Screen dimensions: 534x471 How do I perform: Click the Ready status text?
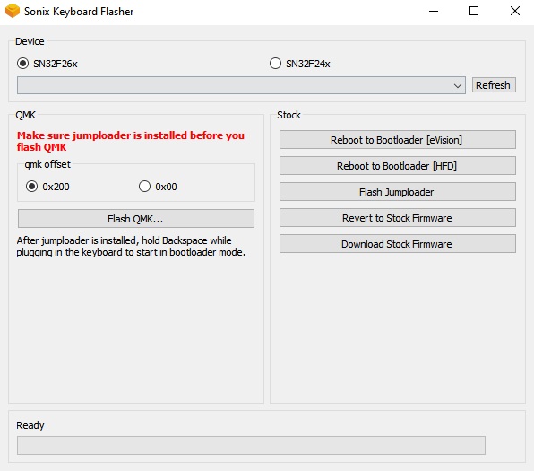click(x=30, y=425)
